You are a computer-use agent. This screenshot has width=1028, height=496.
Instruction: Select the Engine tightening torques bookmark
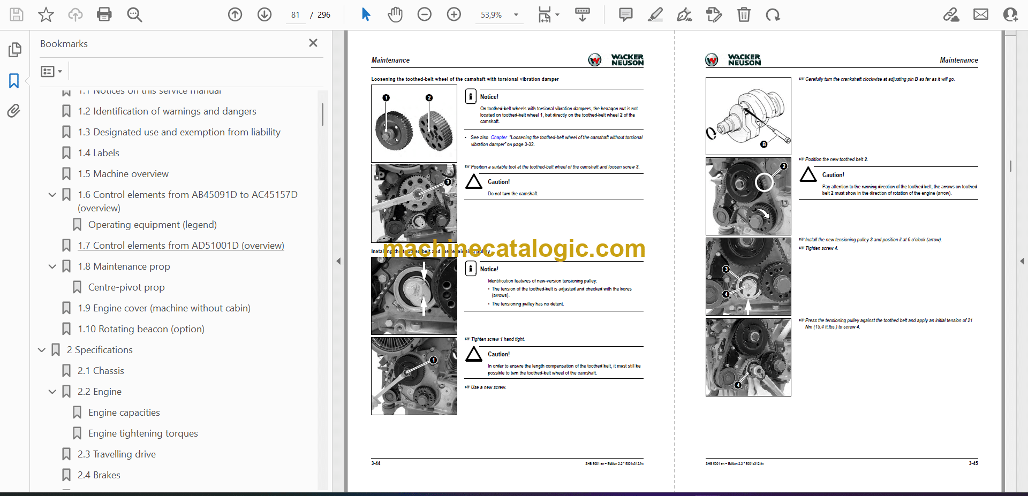click(x=143, y=433)
